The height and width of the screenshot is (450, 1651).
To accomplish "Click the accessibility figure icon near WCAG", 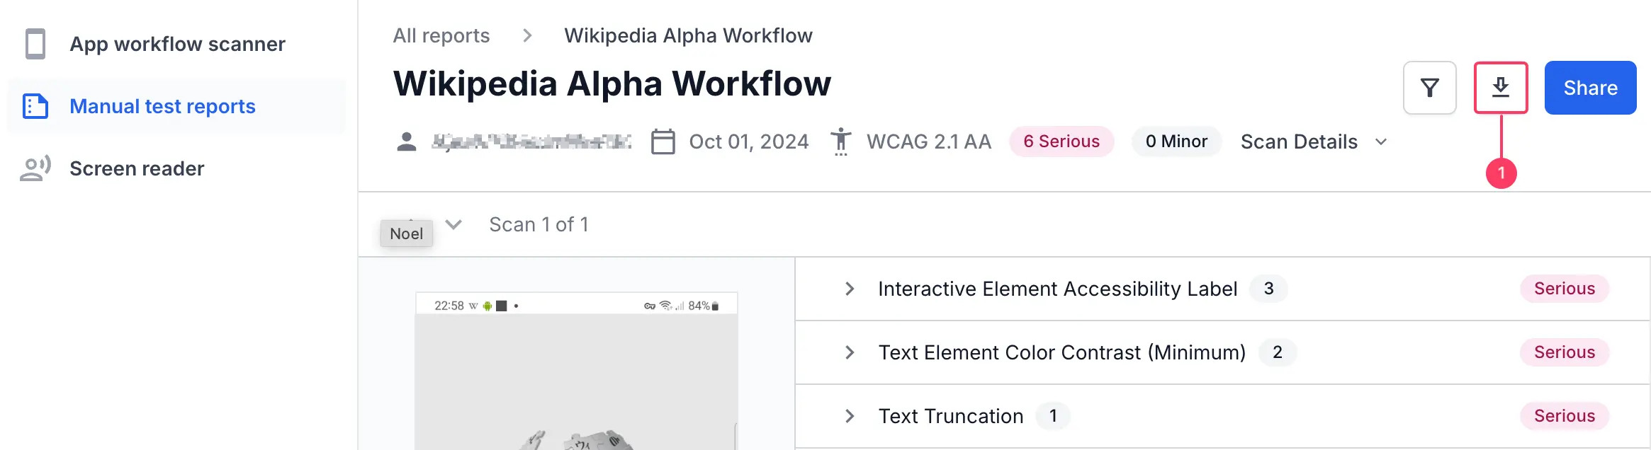I will click(840, 142).
